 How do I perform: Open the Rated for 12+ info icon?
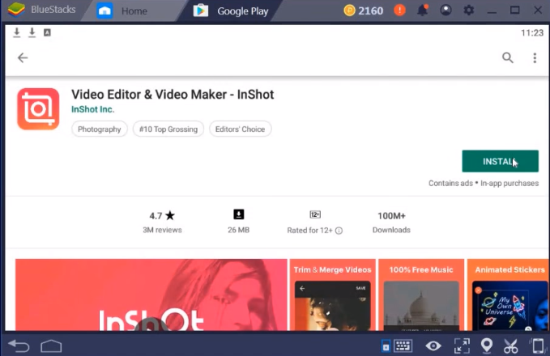pos(339,231)
